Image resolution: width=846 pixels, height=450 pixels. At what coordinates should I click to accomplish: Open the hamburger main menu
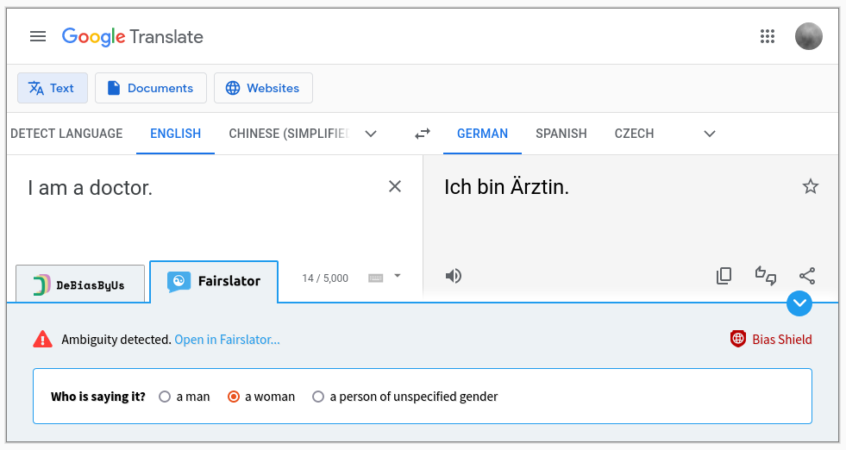[x=38, y=37]
